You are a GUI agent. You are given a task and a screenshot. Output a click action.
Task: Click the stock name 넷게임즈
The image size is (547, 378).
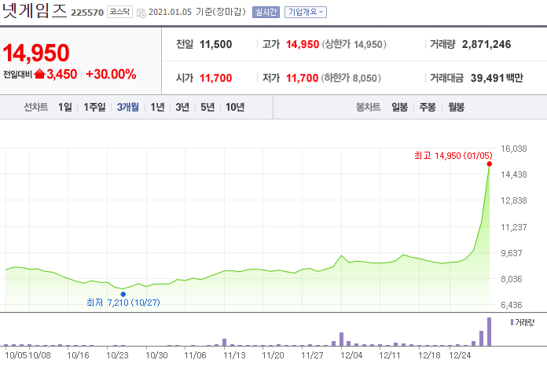(x=35, y=11)
